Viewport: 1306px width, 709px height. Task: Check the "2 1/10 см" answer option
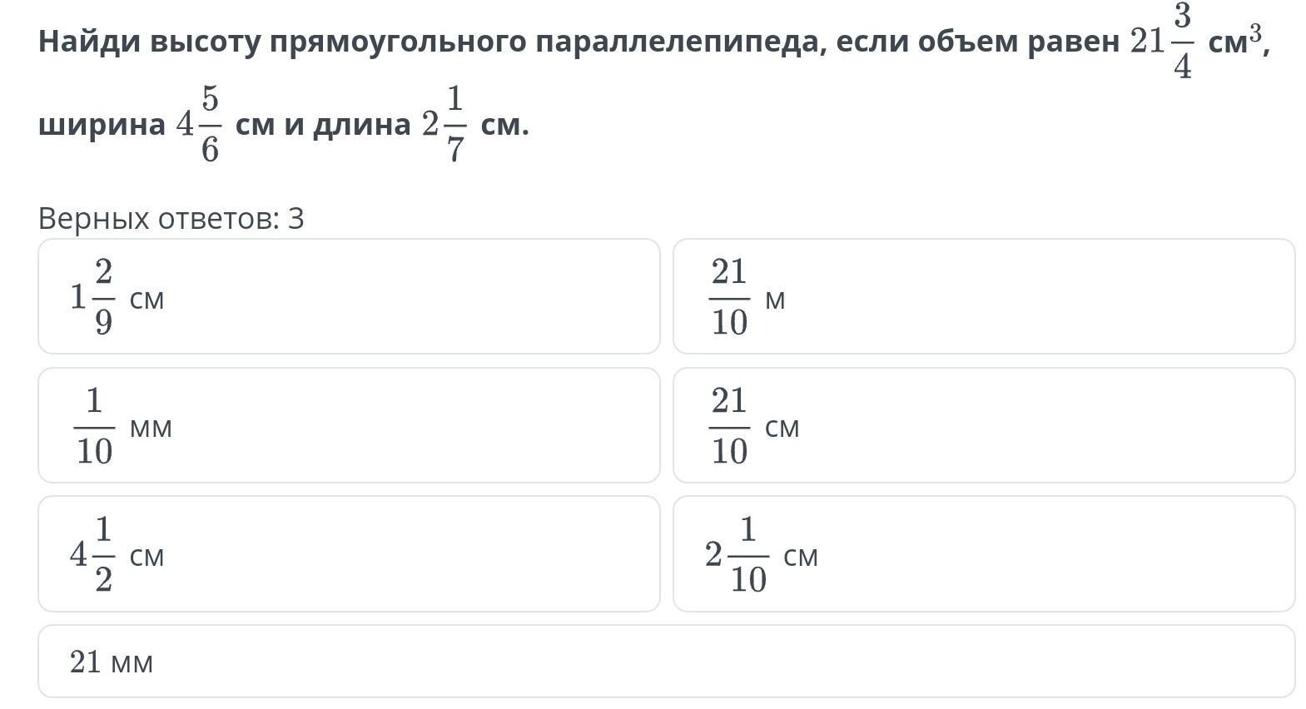point(983,554)
